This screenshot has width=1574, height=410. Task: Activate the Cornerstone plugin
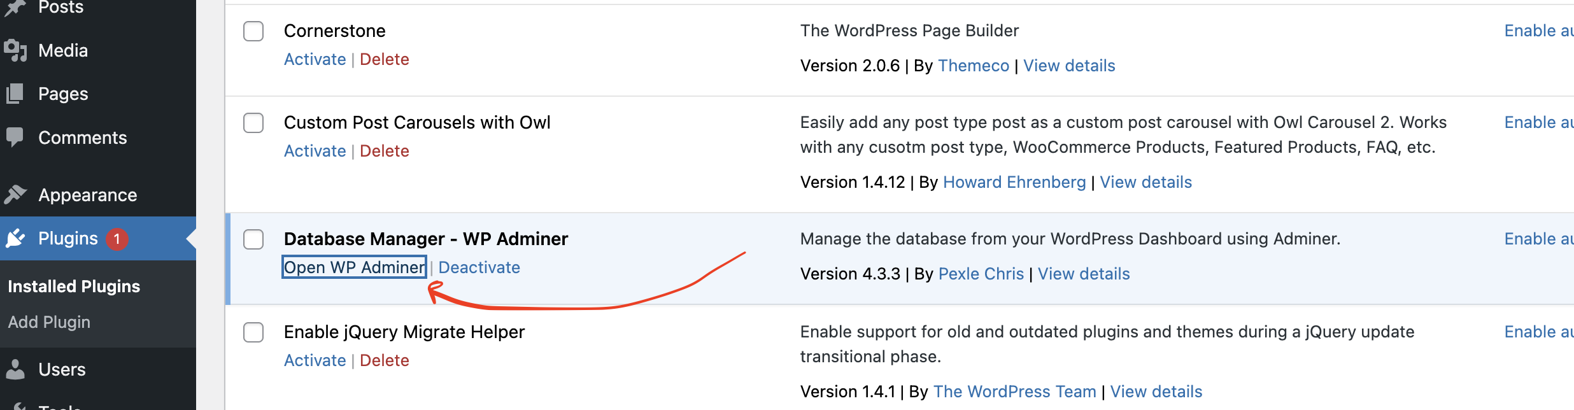[315, 59]
